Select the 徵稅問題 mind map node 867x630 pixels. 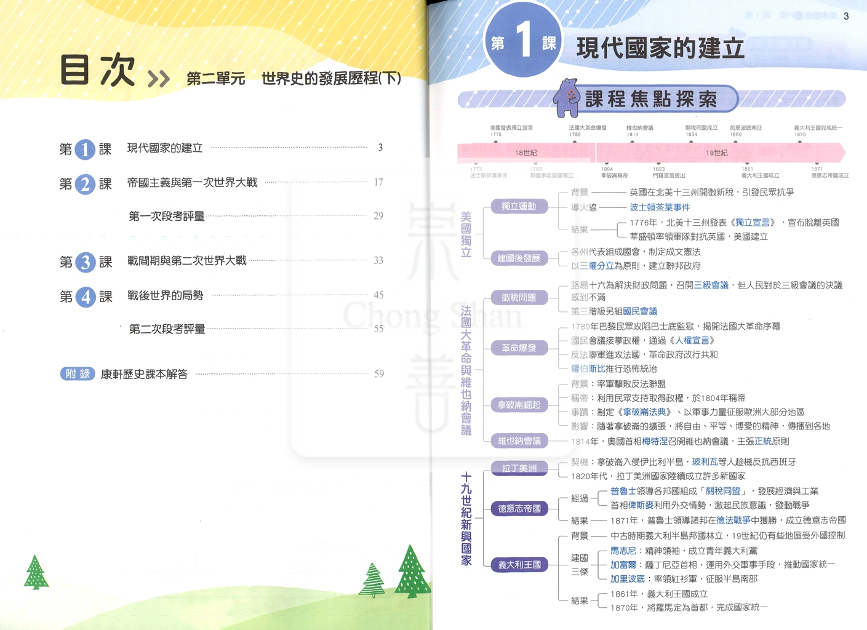(x=519, y=298)
